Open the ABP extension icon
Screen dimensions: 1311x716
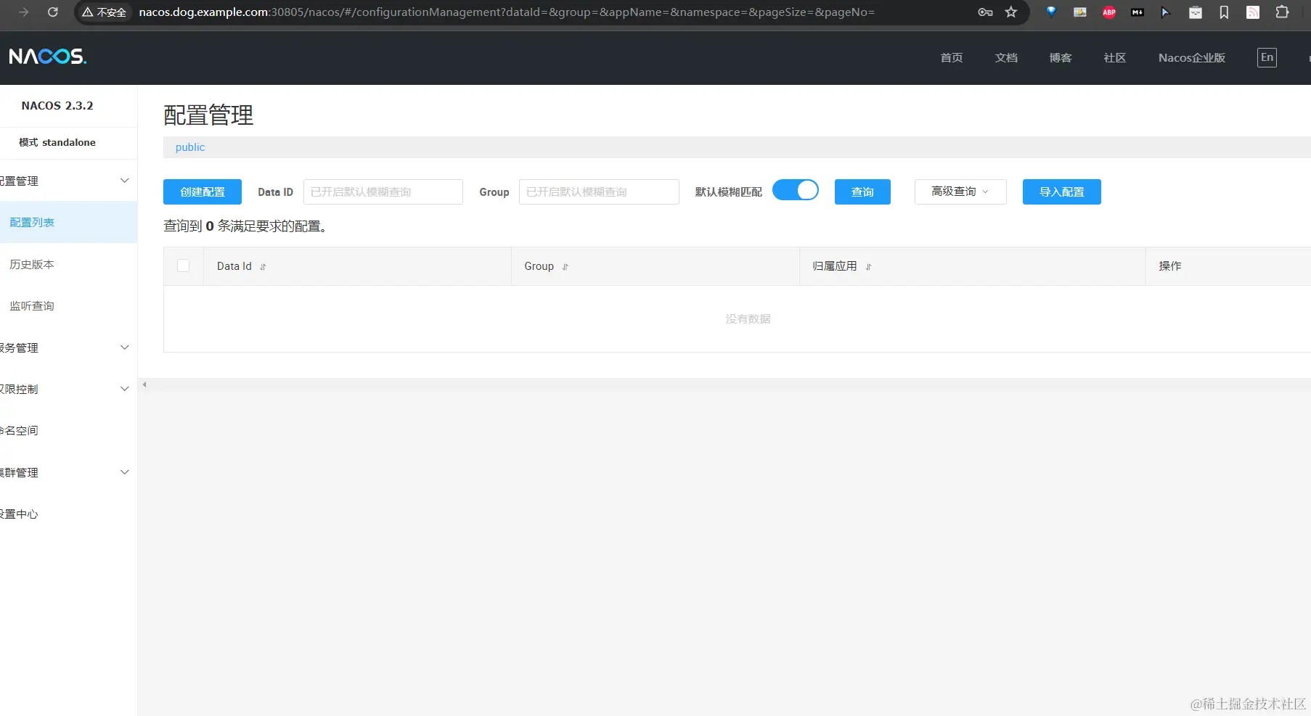click(1109, 12)
